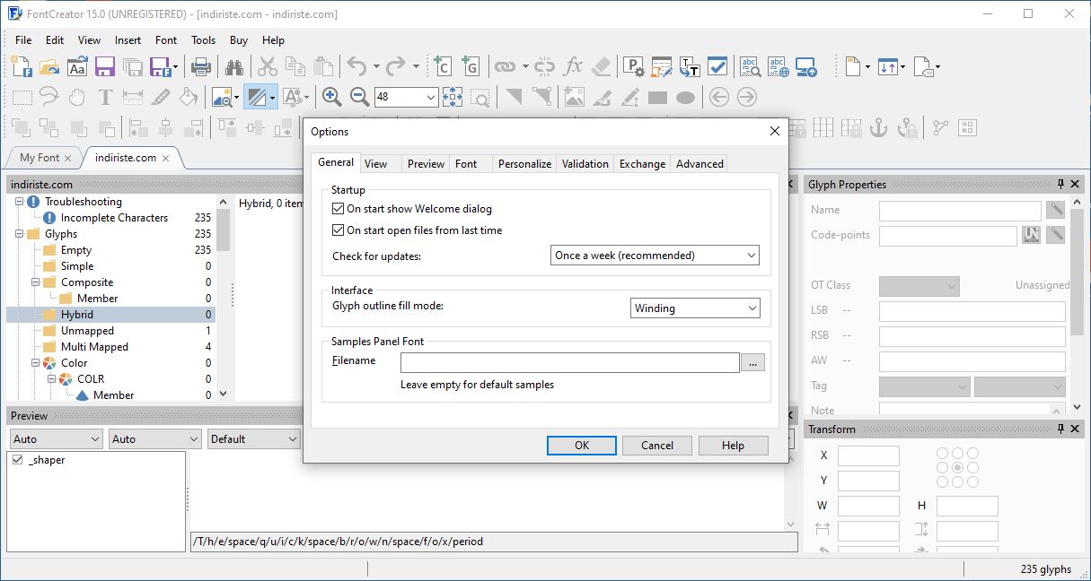Click the purple Save font icon

click(x=105, y=66)
